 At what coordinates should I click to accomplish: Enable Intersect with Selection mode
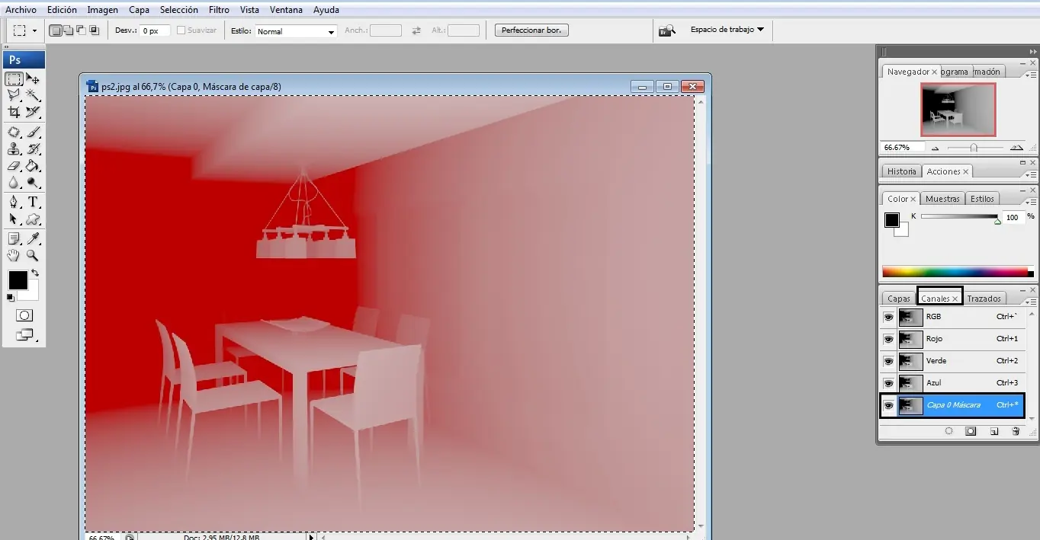click(94, 30)
